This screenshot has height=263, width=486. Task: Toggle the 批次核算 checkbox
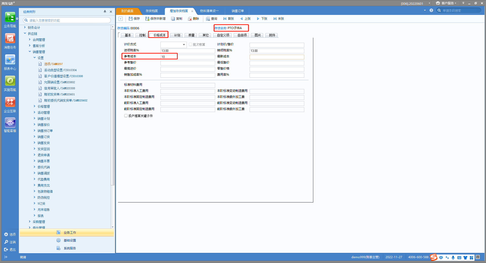pyautogui.click(x=190, y=45)
